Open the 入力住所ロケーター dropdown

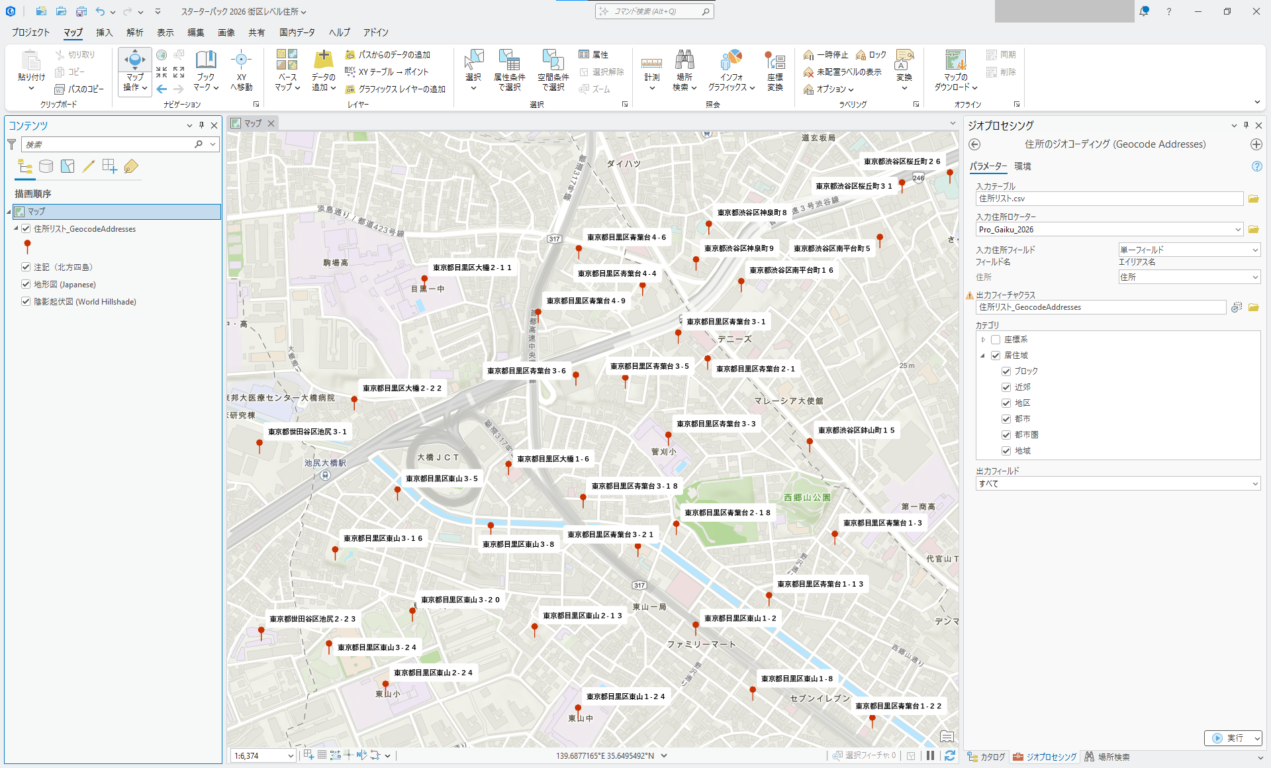point(1238,230)
